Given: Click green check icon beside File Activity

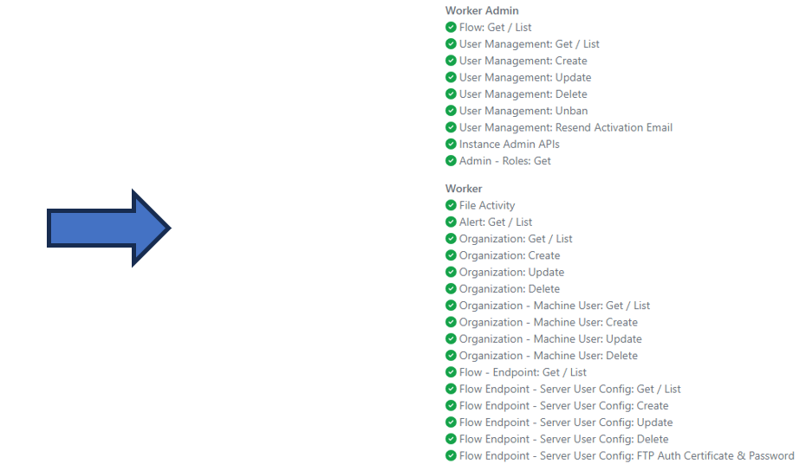Looking at the screenshot, I should pyautogui.click(x=451, y=205).
